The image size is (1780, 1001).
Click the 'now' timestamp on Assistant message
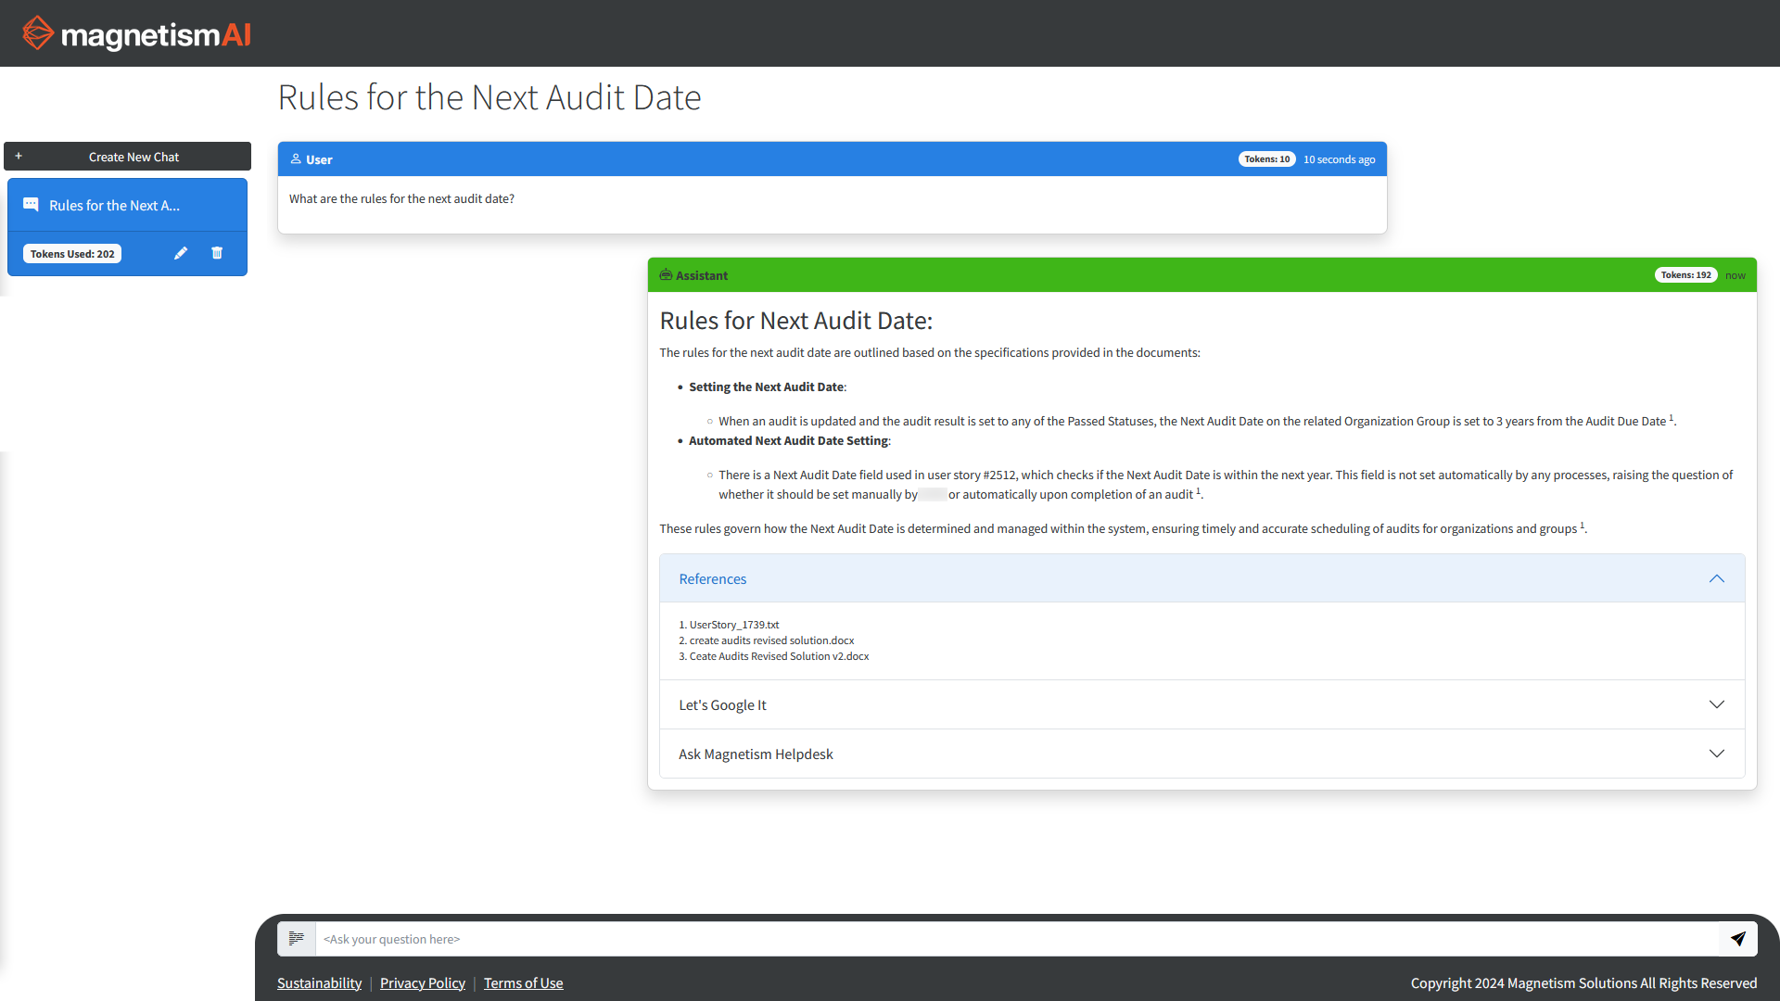point(1735,275)
